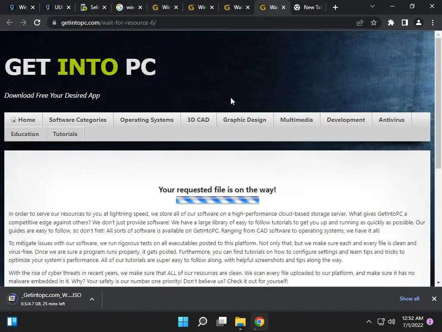The height and width of the screenshot is (332, 442).
Task: Open a new tab with the plus button
Action: 335,7
